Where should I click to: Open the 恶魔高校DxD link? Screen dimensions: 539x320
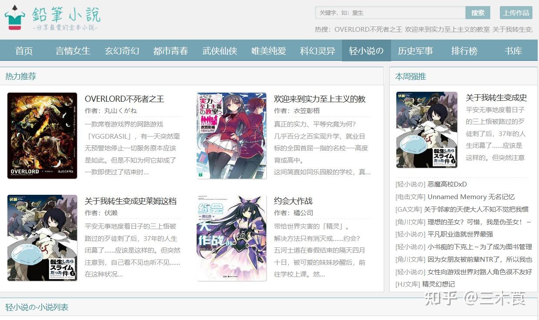coord(447,184)
